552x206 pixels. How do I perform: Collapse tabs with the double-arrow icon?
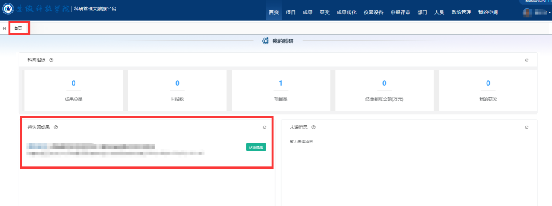[x=4, y=28]
